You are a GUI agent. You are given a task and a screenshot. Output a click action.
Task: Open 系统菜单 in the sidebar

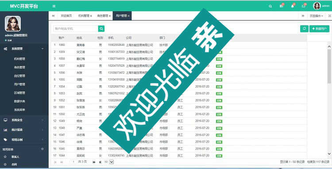tap(19, 110)
